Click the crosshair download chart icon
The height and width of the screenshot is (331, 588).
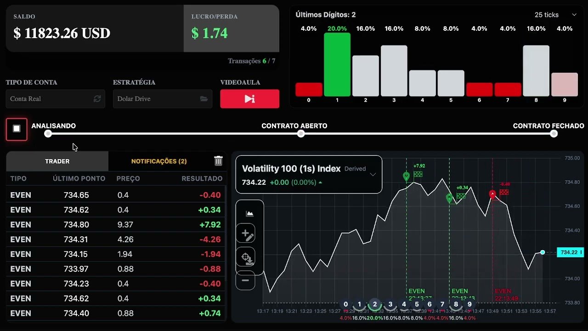tap(248, 257)
